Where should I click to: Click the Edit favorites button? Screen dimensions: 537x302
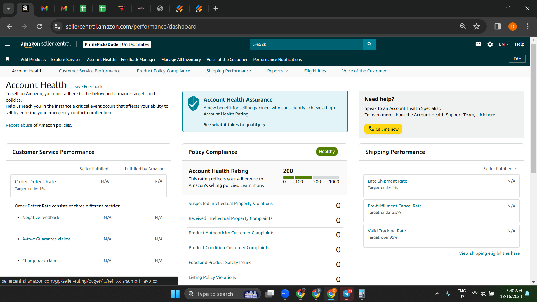coord(517,59)
